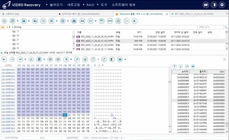Click into the file search field

coord(211,27)
